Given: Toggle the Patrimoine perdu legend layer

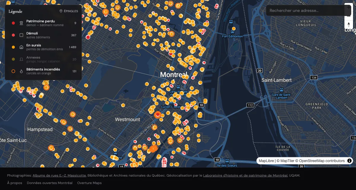Looking at the screenshot, I should pos(43,23).
